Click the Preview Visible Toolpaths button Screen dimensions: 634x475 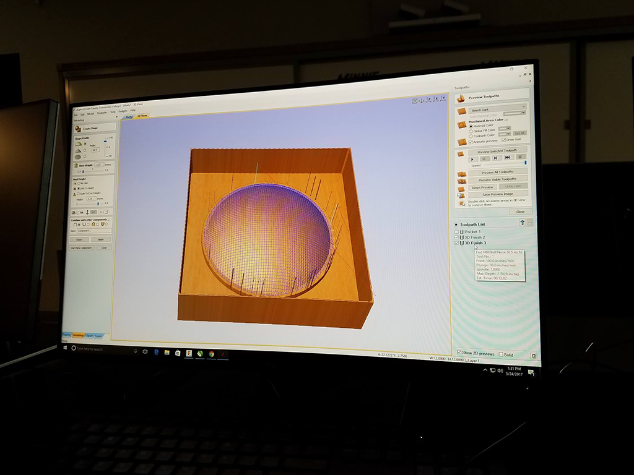[x=498, y=179]
